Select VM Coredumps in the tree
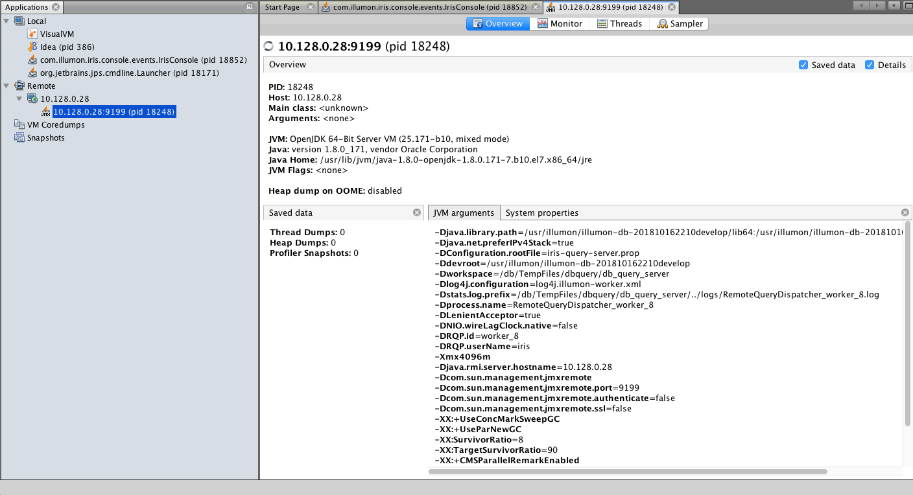 pos(56,124)
